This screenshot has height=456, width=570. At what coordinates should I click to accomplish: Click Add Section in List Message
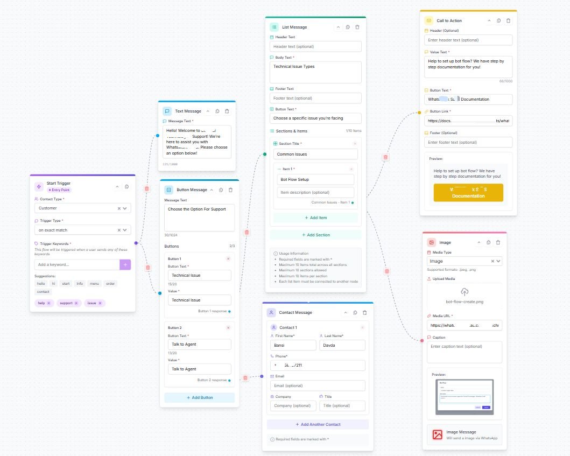click(x=315, y=235)
